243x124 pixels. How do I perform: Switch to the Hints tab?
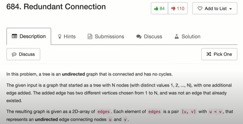point(66,37)
